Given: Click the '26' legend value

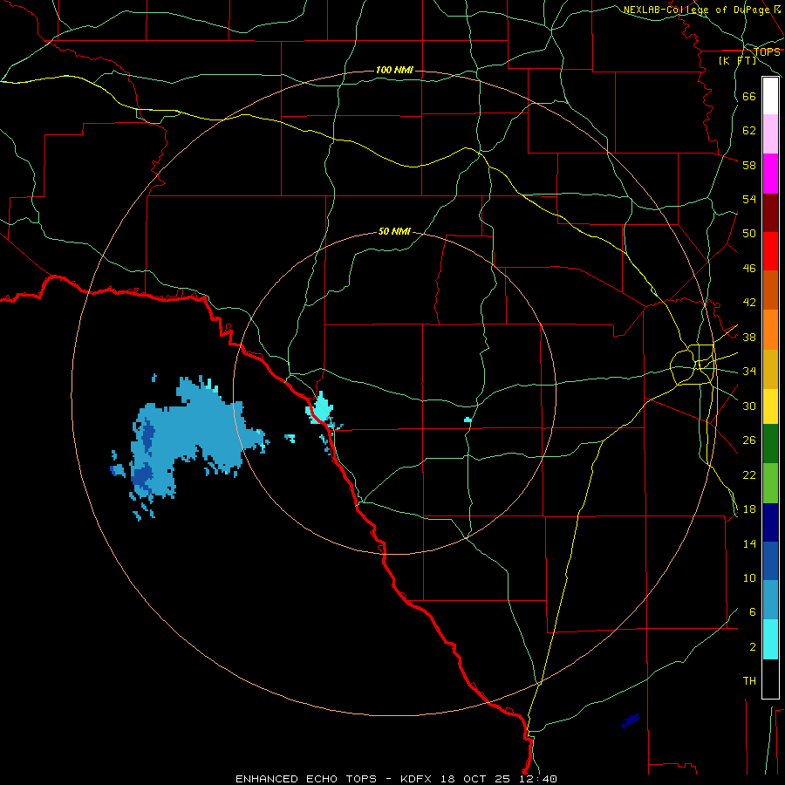Looking at the screenshot, I should pos(749,440).
